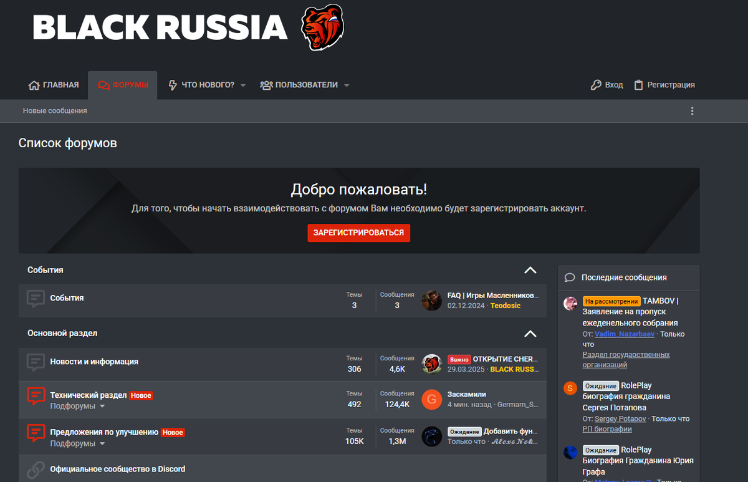This screenshot has width=748, height=482.
Task: Open the three-dot more options menu
Action: coord(692,111)
